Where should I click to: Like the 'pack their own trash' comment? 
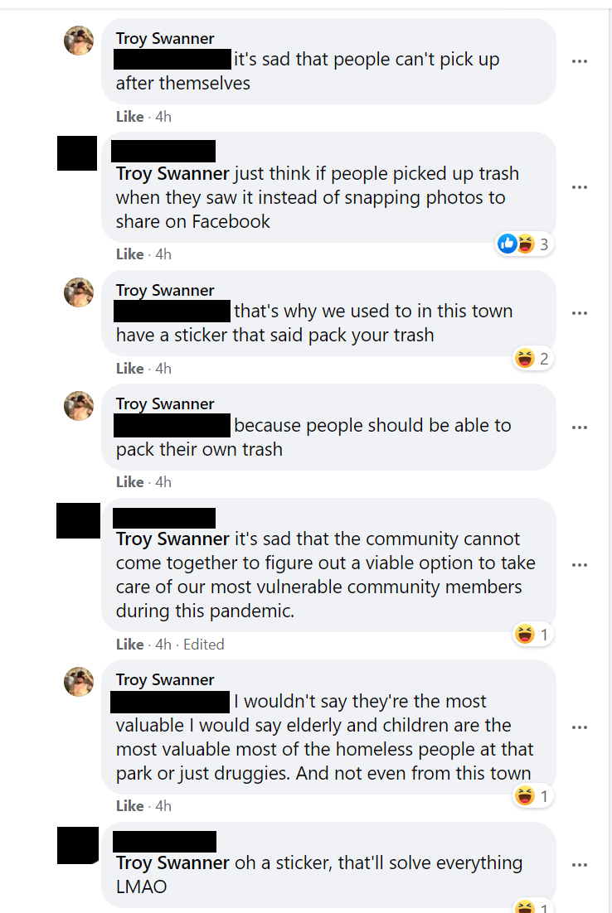pyautogui.click(x=129, y=482)
